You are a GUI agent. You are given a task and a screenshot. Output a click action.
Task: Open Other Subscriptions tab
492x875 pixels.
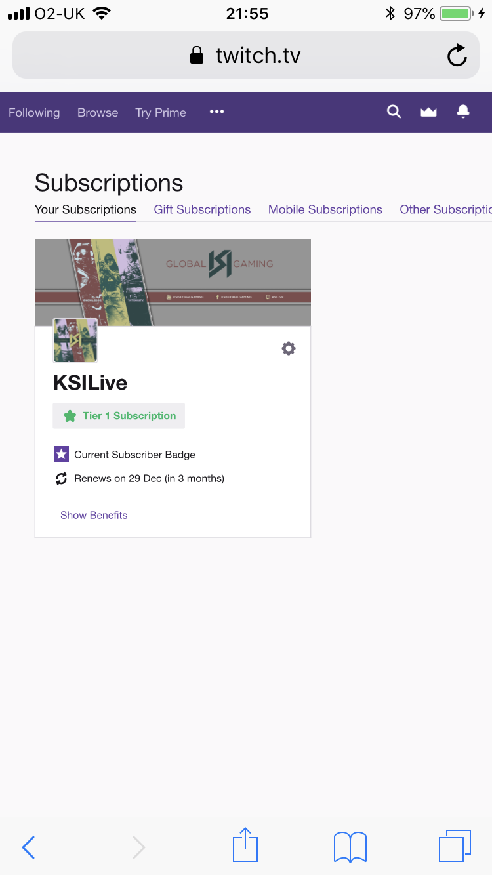point(446,209)
